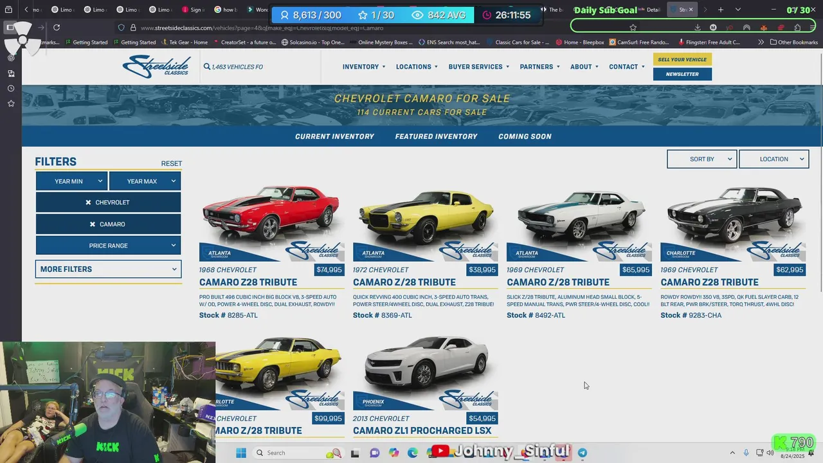Click the Streetside Classics logo

click(x=156, y=66)
